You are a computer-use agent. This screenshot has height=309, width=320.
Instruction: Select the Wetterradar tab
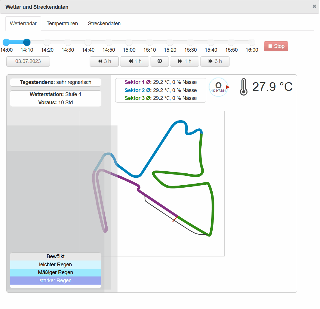(23, 24)
